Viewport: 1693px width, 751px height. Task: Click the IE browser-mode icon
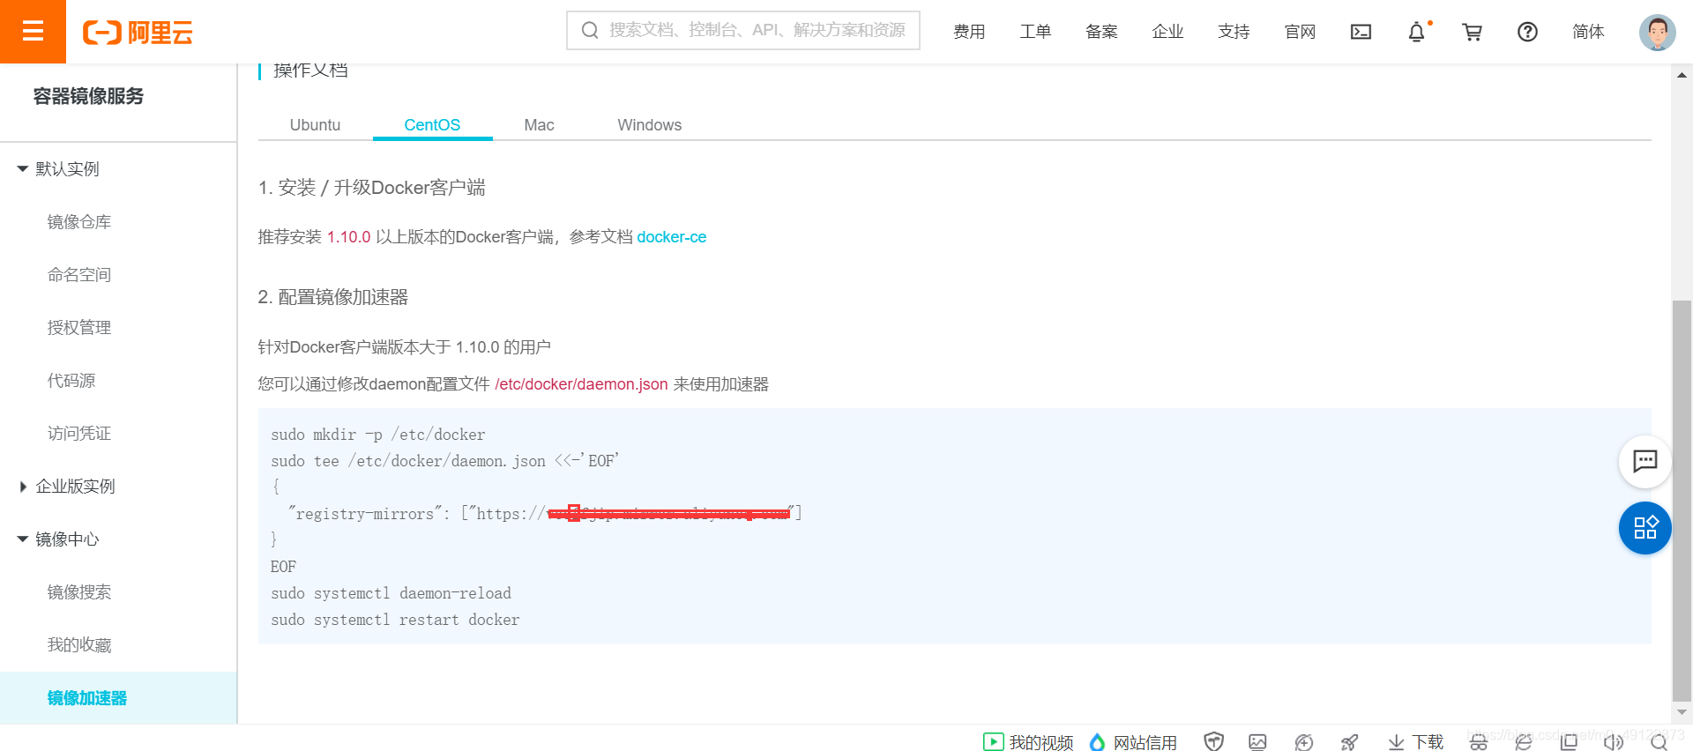click(x=1524, y=742)
